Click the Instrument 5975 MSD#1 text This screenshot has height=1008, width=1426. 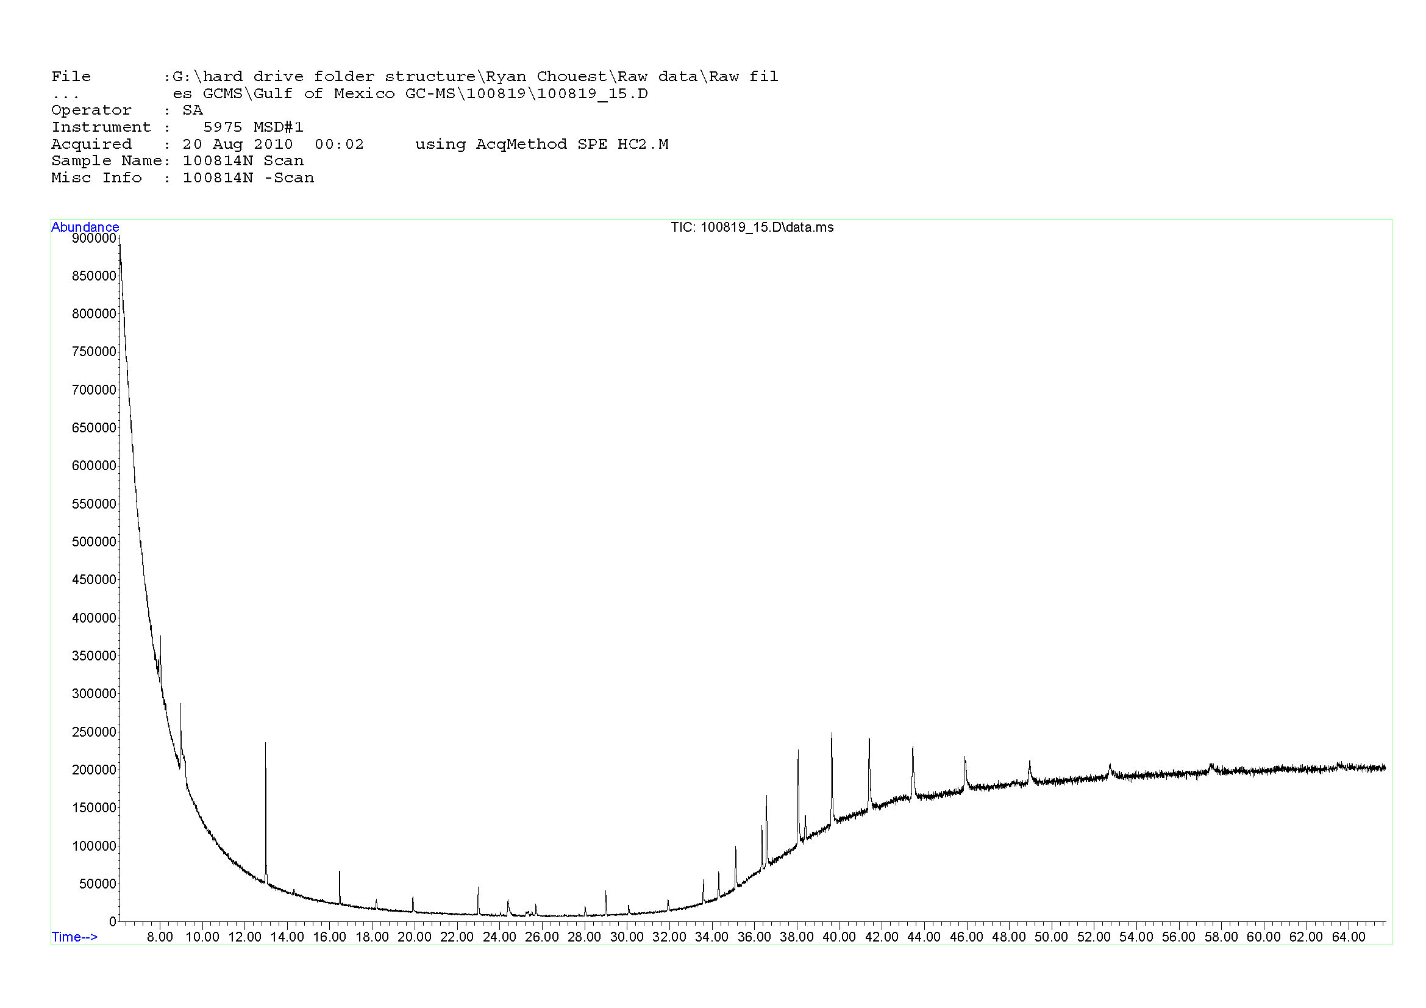[x=253, y=127]
